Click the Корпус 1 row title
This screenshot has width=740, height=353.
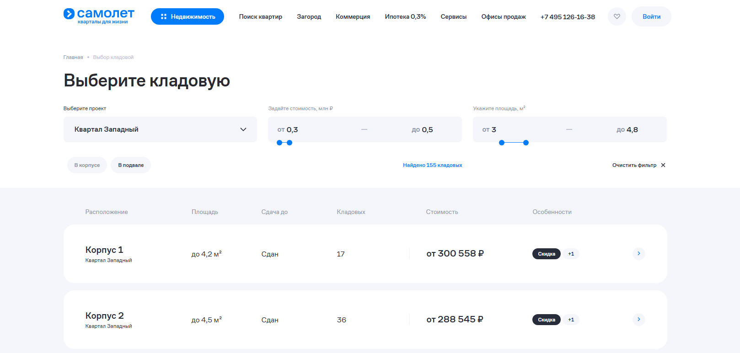pyautogui.click(x=104, y=250)
